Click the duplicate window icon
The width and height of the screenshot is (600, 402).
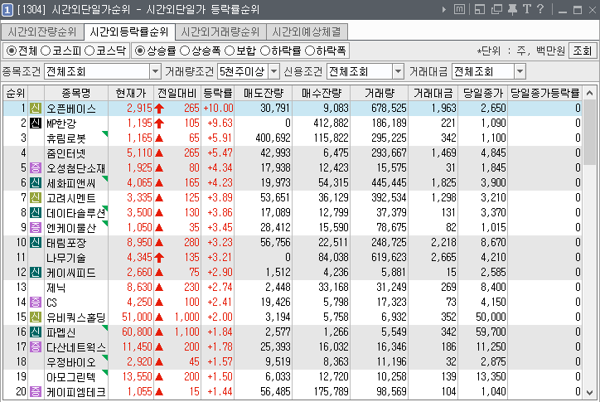click(x=496, y=9)
